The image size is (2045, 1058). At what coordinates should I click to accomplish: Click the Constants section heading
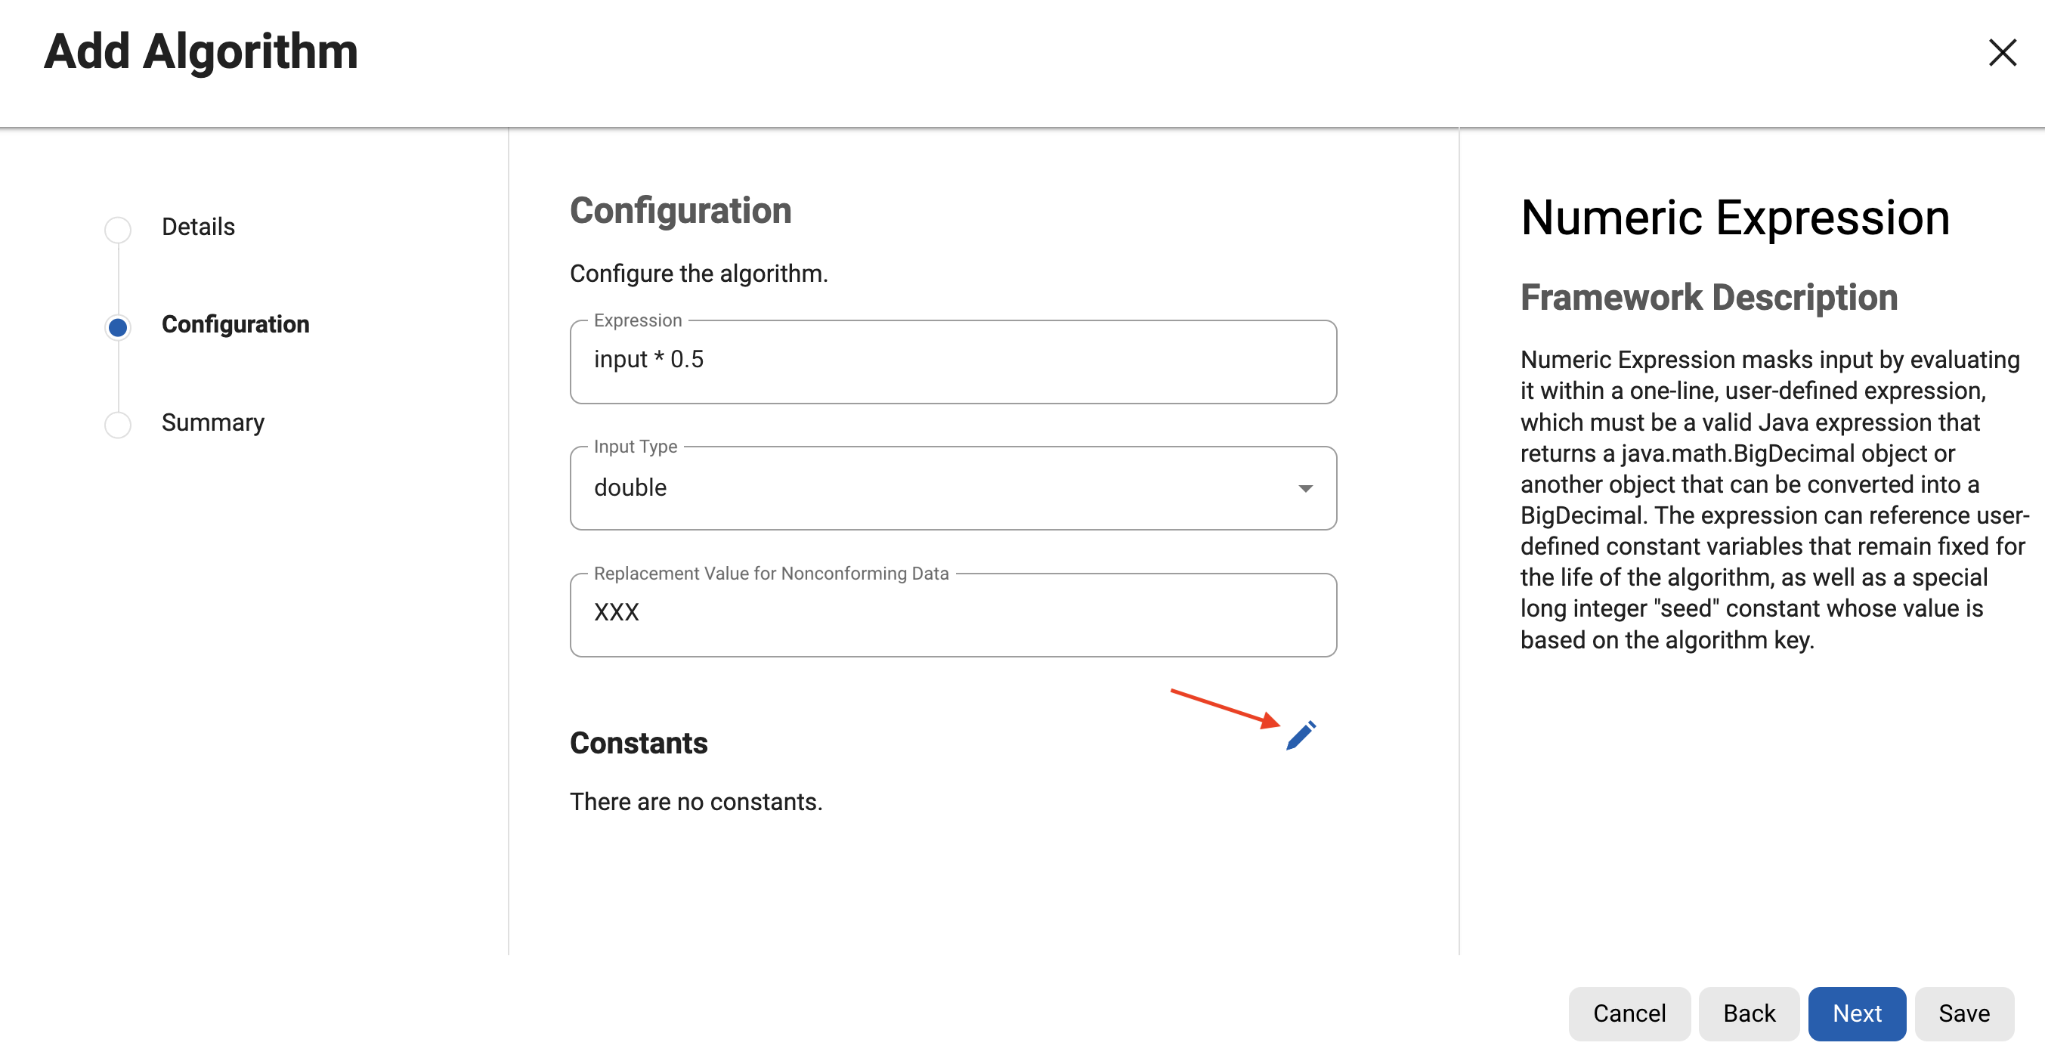pos(639,743)
